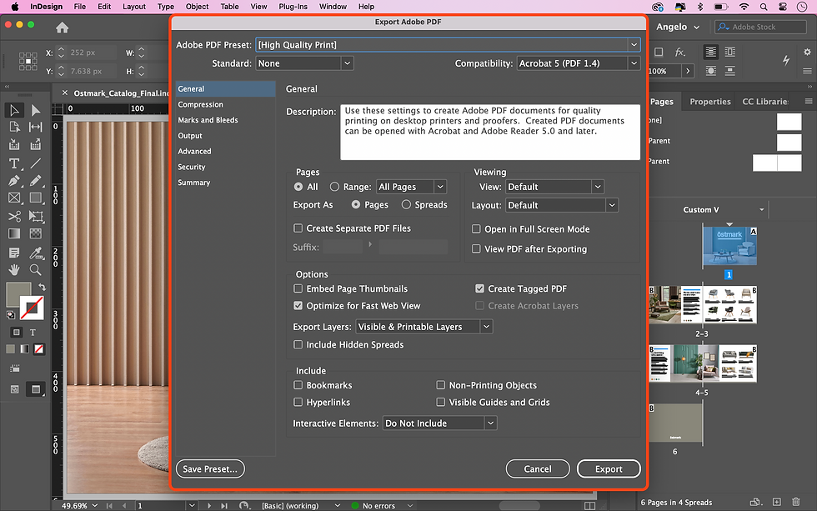Enable View PDF after Exporting
817x511 pixels.
tap(476, 249)
